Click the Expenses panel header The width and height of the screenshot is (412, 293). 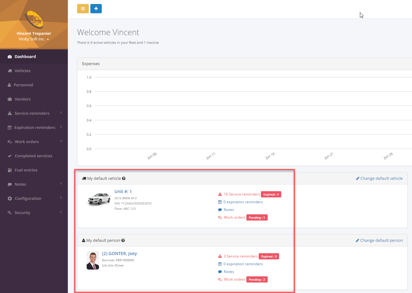tap(245, 64)
